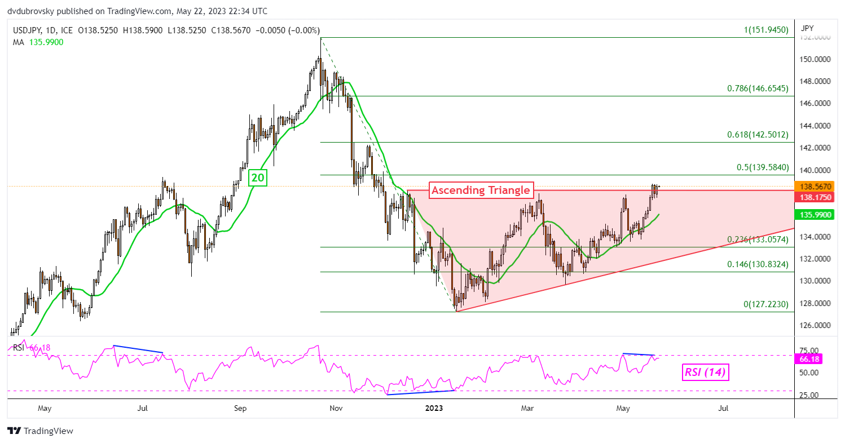
Task: Click the 'Mar' label on time axis
Action: click(528, 407)
